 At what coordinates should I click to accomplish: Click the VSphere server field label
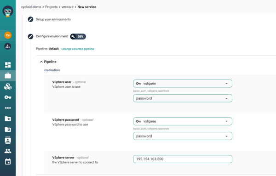(63, 158)
